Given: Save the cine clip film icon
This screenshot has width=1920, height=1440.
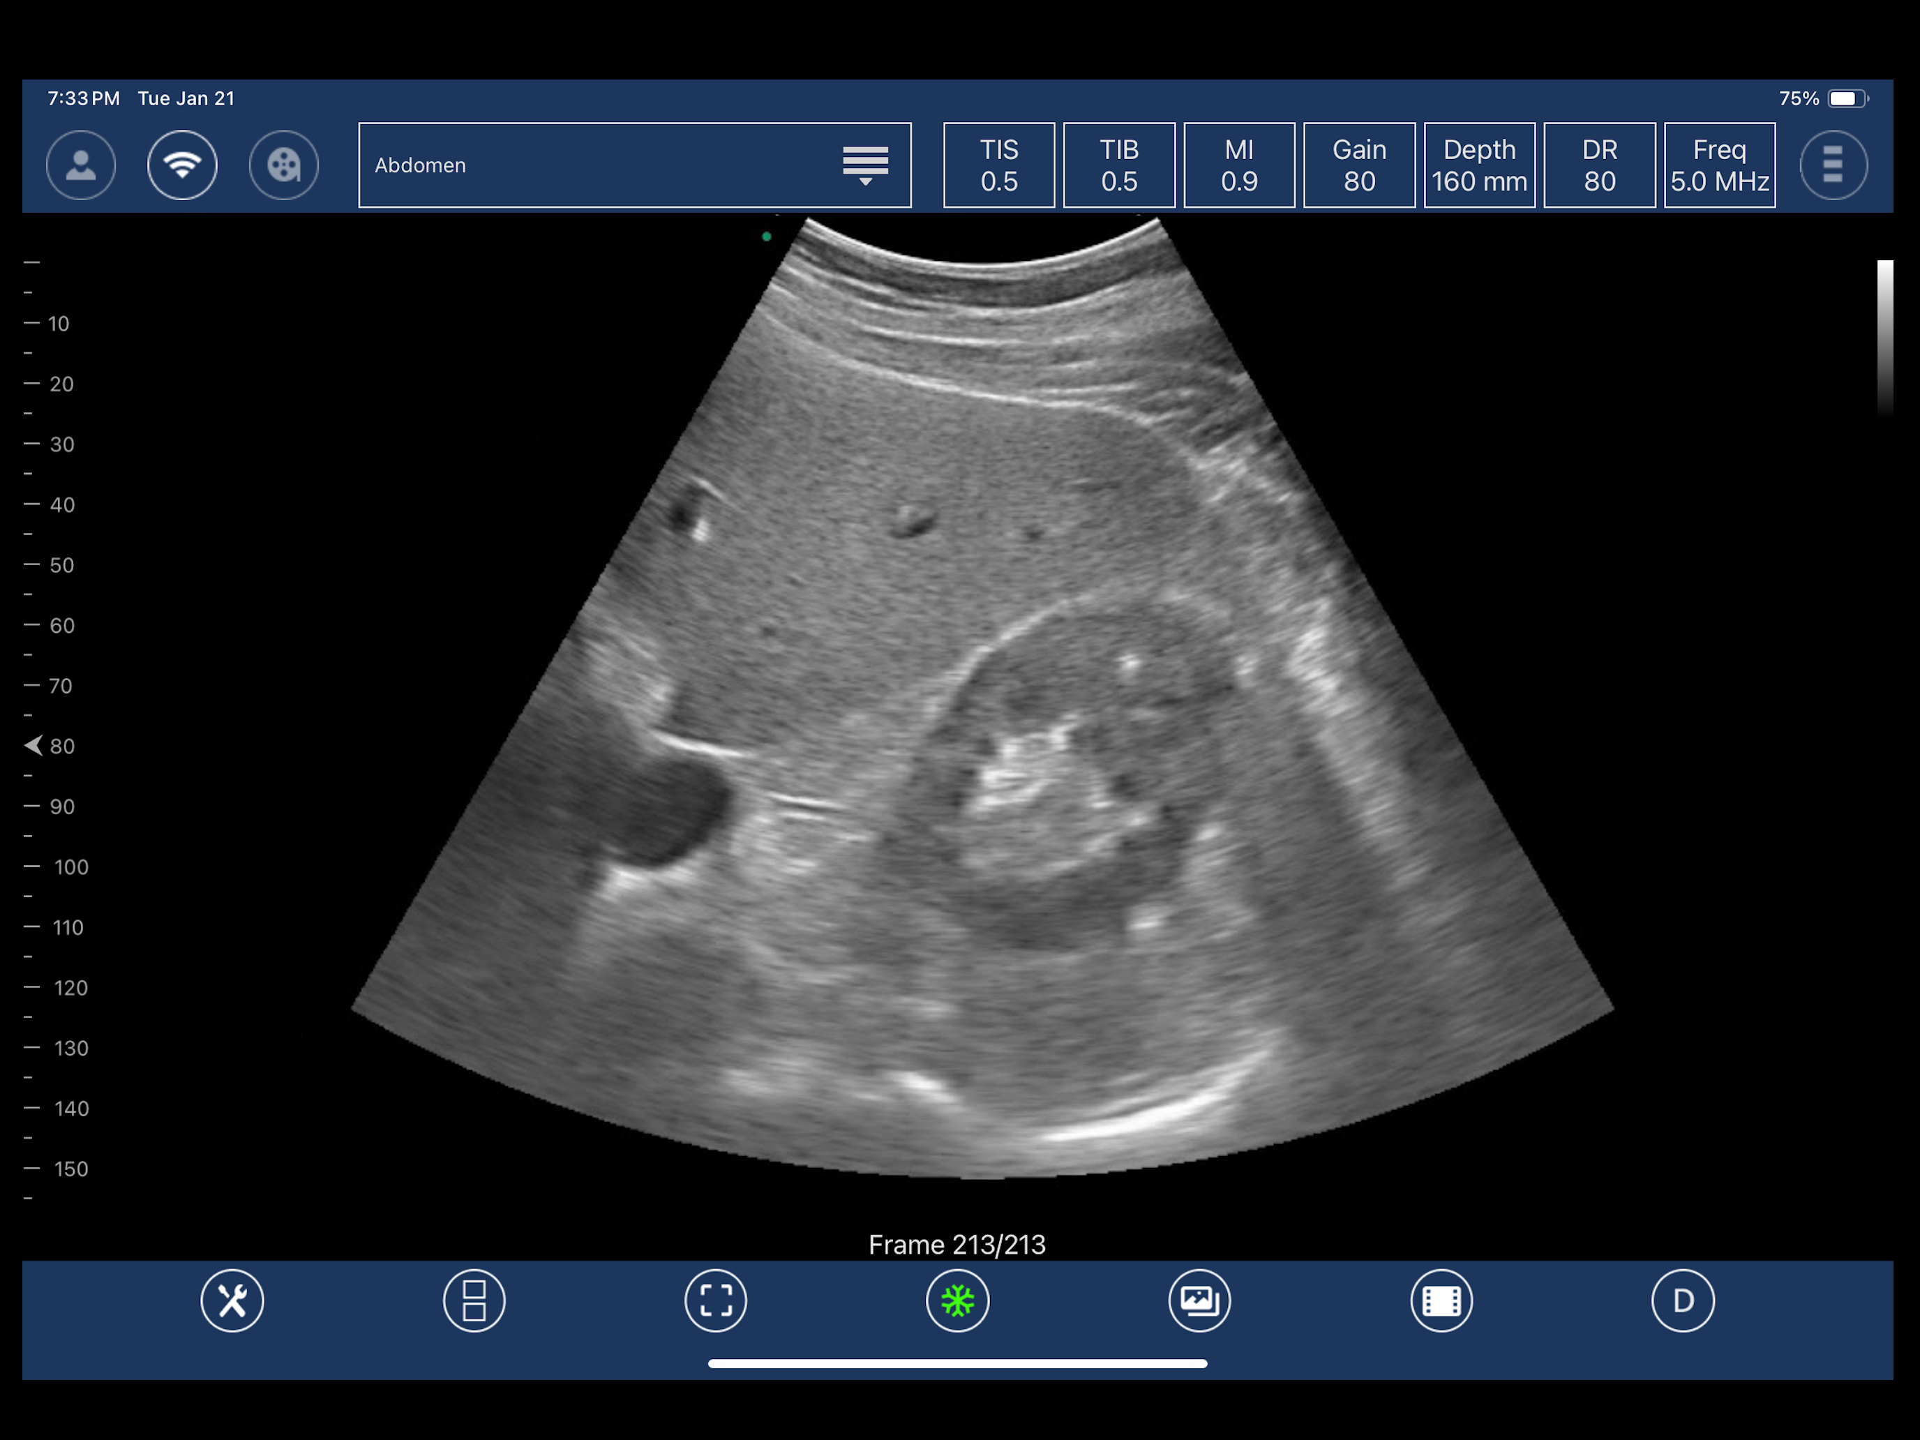Looking at the screenshot, I should [x=1441, y=1300].
